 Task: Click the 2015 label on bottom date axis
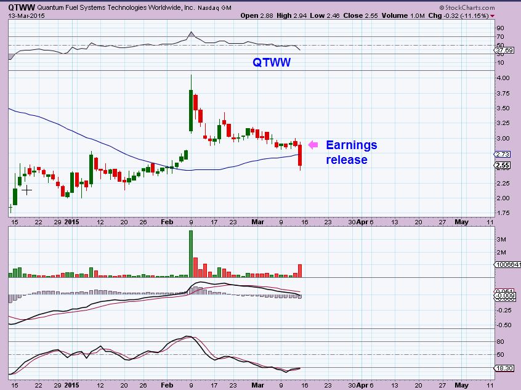click(72, 385)
